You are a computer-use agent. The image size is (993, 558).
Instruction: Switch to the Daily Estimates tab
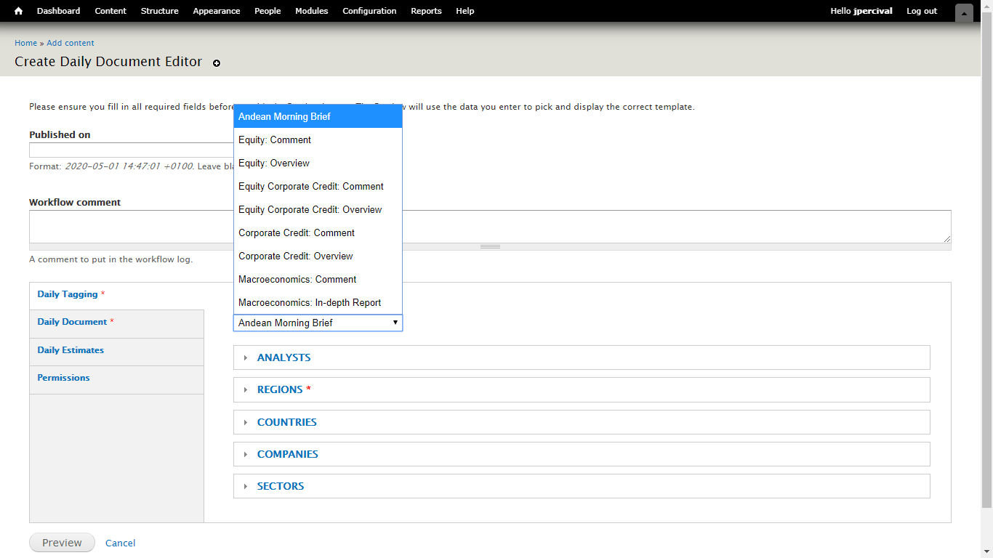(71, 350)
